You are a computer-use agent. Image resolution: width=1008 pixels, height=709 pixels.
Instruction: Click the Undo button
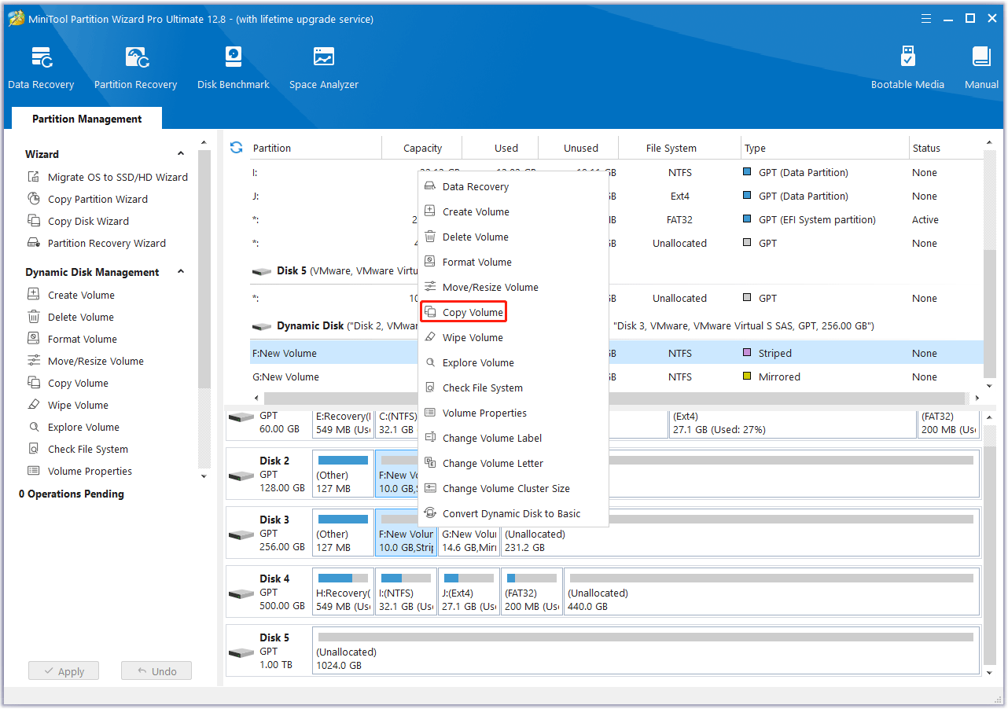(156, 671)
